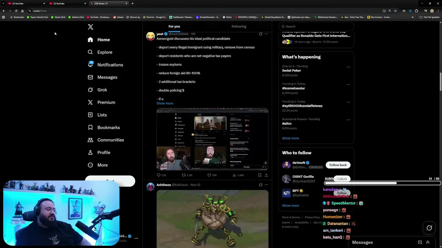Repost yeet's post
The height and width of the screenshot is (248, 442).
click(187, 175)
